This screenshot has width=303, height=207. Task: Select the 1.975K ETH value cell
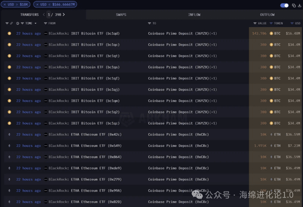pos(260,146)
